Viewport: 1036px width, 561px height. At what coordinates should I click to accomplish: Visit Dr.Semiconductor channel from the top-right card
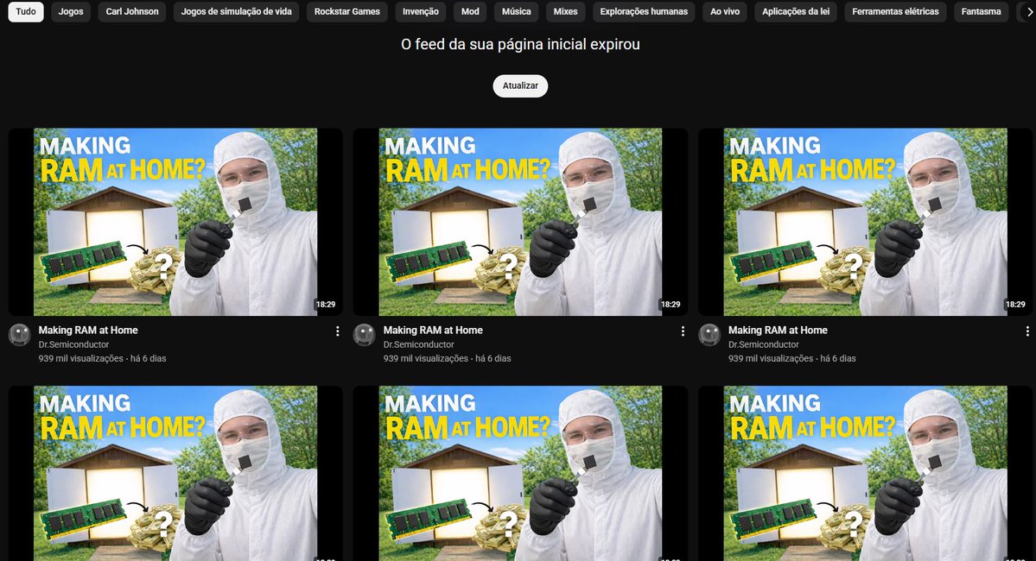click(764, 344)
